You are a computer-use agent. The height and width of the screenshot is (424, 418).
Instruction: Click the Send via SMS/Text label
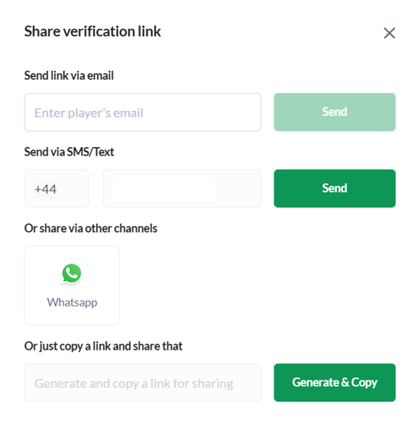[x=69, y=152]
